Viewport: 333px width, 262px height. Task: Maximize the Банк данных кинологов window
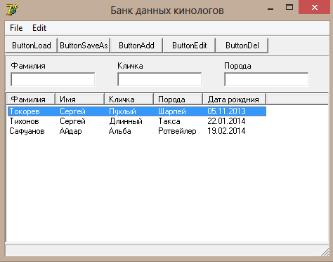(x=289, y=8)
